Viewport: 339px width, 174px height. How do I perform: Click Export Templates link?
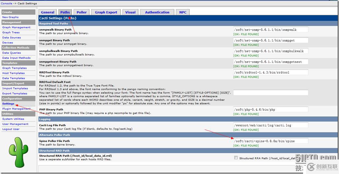[15, 93]
